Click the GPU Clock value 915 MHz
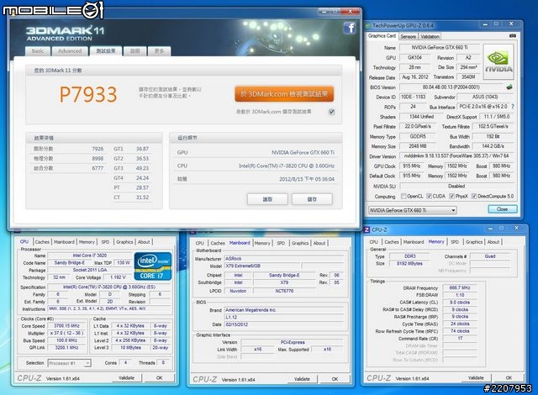Viewport: 538px width, 395px height. click(412, 166)
